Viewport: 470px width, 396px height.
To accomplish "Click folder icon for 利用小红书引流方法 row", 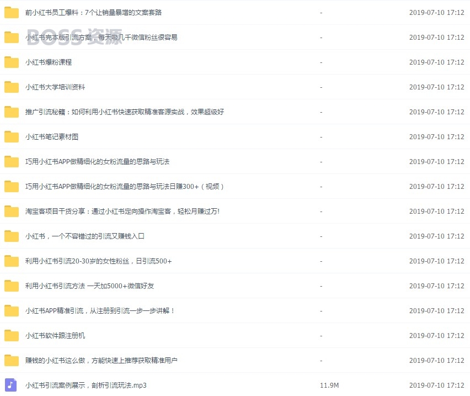I will (12, 286).
